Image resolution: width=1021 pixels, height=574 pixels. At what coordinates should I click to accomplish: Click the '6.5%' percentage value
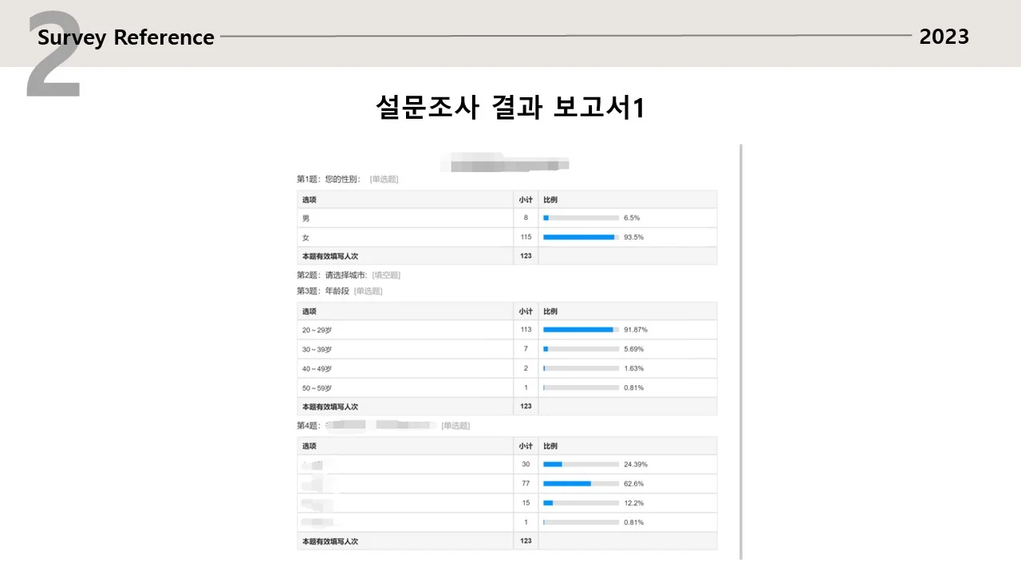pyautogui.click(x=632, y=218)
